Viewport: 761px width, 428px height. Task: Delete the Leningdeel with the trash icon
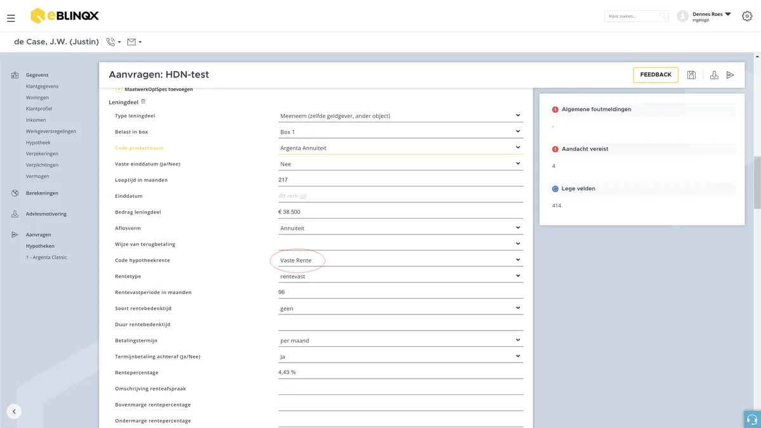coord(143,101)
